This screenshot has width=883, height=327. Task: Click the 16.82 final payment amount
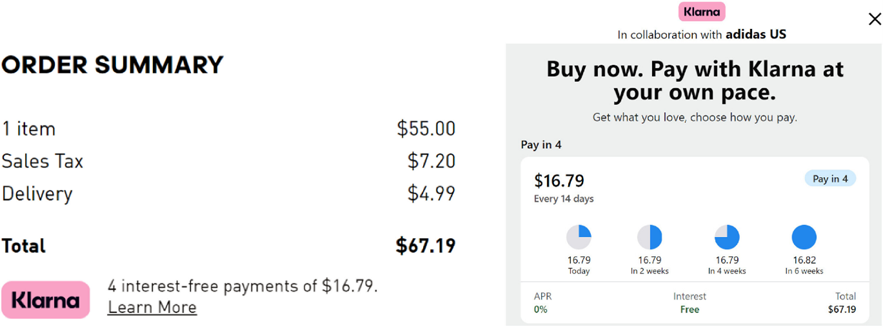click(804, 260)
